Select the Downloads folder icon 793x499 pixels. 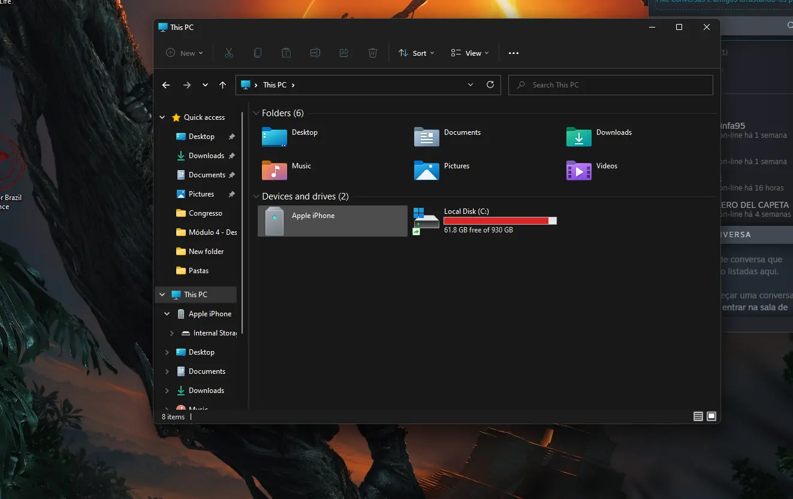coord(579,137)
